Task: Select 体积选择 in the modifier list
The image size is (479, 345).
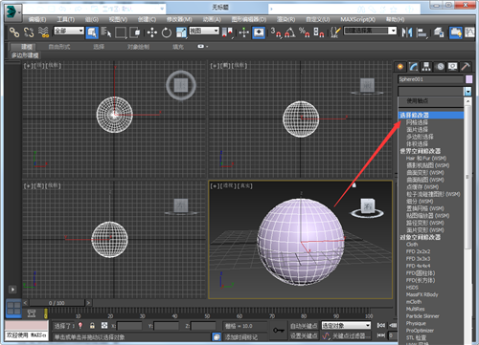Action: [x=417, y=144]
